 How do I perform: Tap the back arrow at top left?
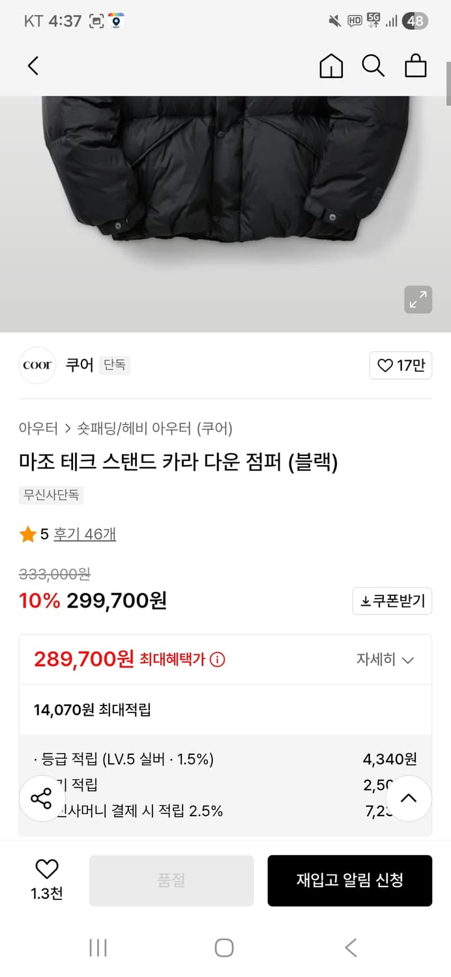tap(33, 66)
